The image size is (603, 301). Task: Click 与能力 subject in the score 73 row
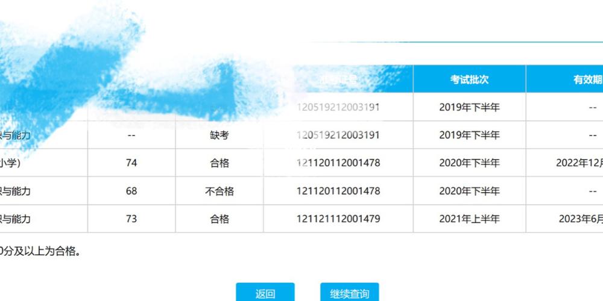pyautogui.click(x=15, y=219)
